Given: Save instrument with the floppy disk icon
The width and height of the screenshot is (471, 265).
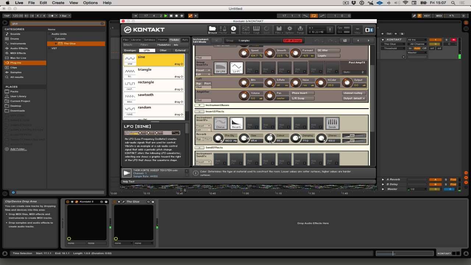Looking at the screenshot, I should click(345, 40).
